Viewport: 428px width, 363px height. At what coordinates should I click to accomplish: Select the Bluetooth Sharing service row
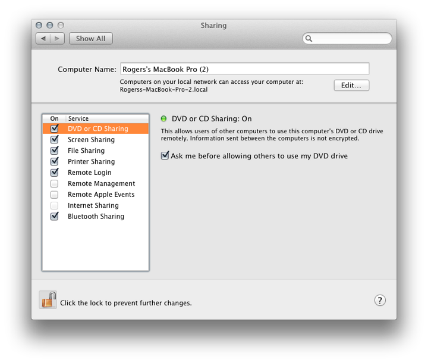96,216
